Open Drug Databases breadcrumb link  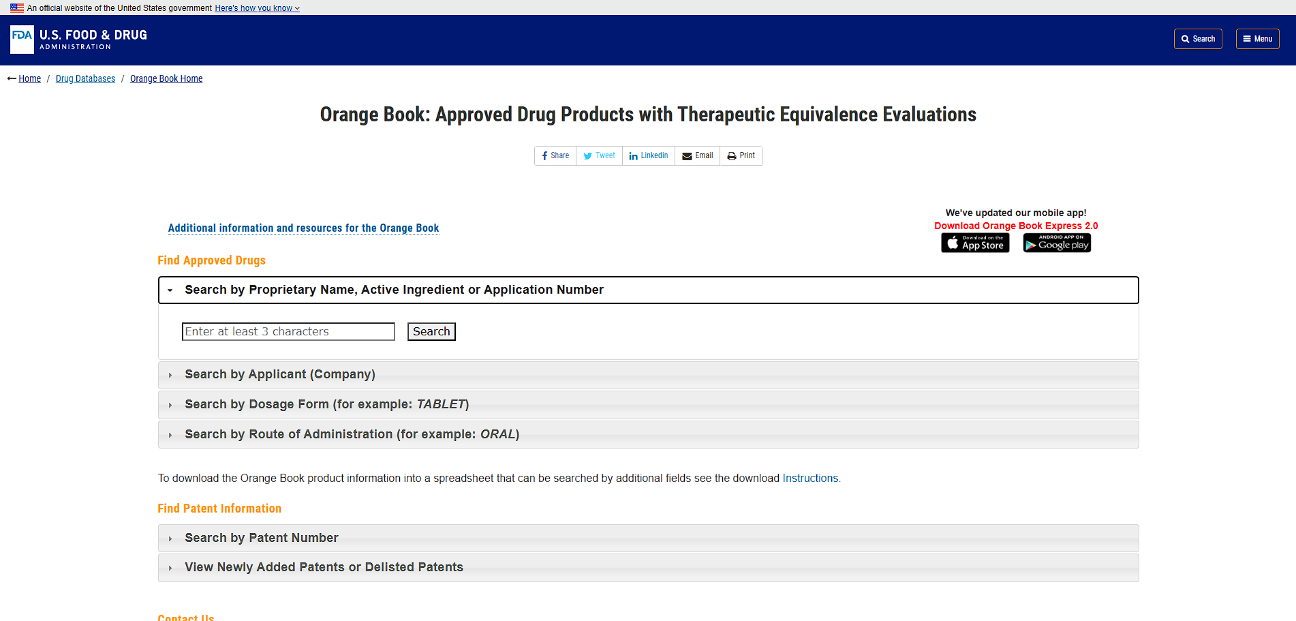coord(85,79)
